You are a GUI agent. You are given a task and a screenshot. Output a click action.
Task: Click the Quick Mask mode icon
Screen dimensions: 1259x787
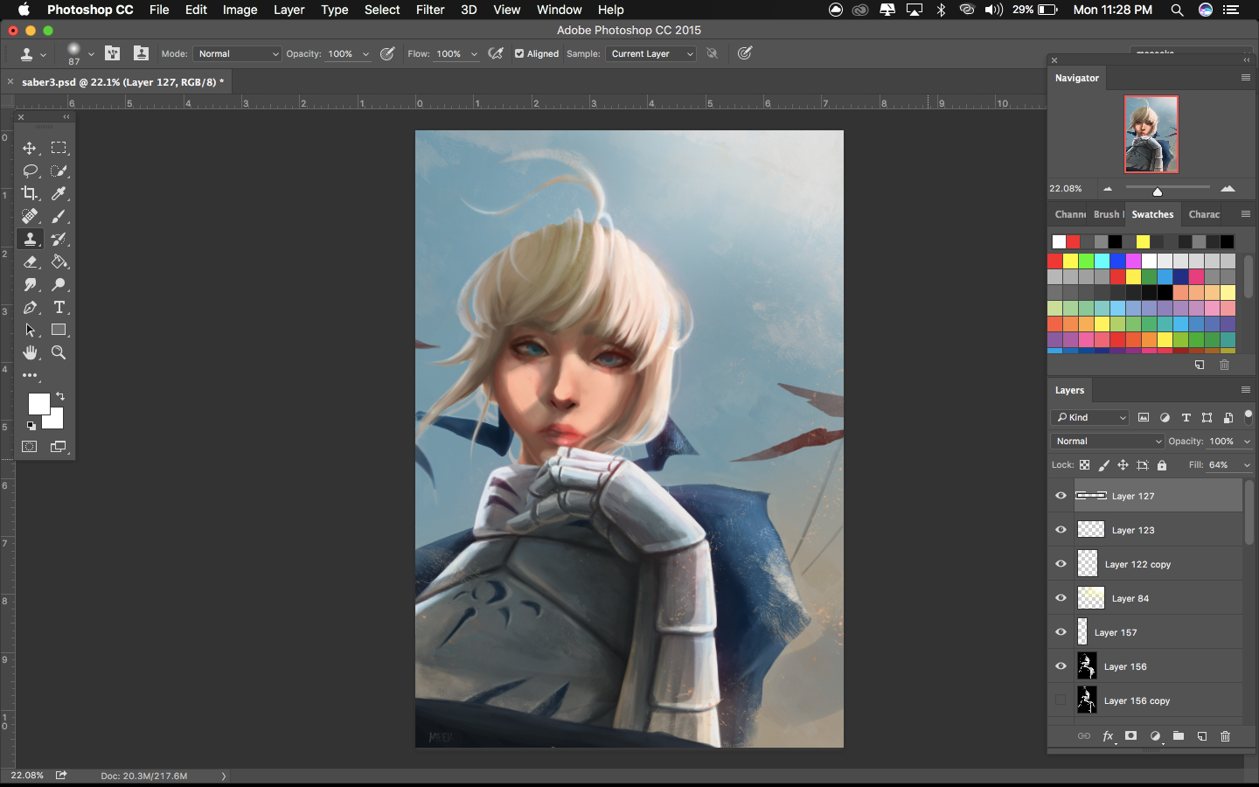[30, 447]
